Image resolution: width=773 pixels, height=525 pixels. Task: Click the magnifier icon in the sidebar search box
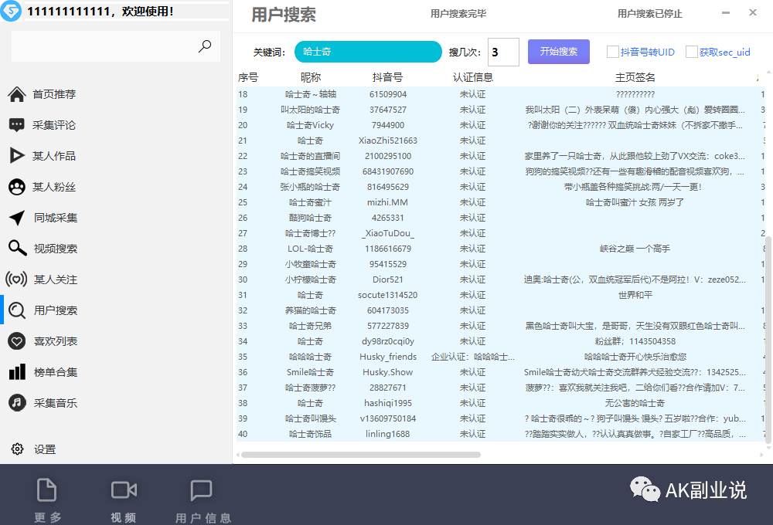coord(205,46)
